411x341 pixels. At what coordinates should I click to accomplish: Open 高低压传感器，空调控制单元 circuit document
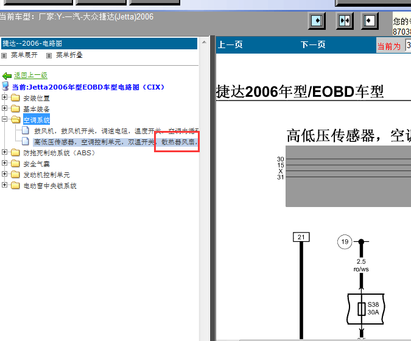tap(116, 142)
